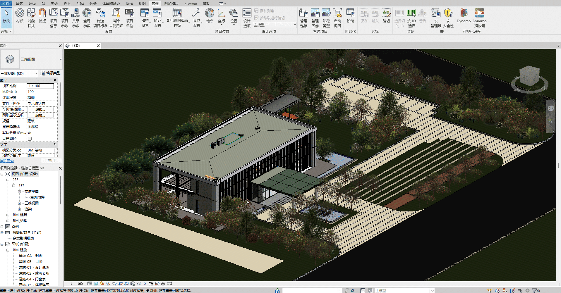Click 编辑类型 button in Properties

pyautogui.click(x=50, y=73)
